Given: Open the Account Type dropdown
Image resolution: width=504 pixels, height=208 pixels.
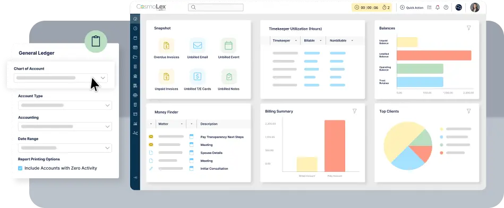Looking at the screenshot, I should coord(65,105).
